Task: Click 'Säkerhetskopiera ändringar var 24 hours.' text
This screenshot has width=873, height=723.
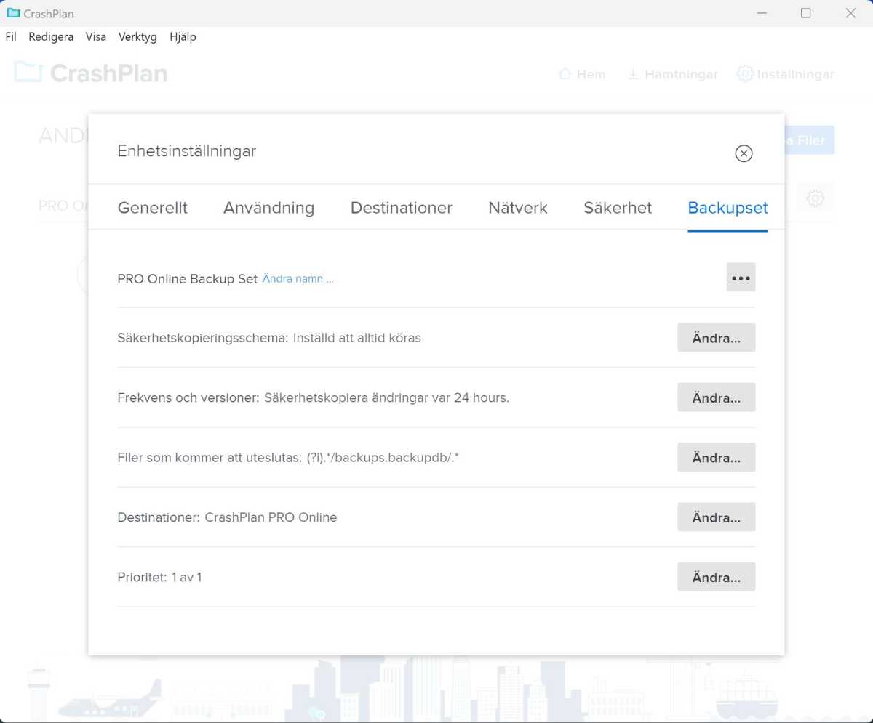Action: (386, 398)
